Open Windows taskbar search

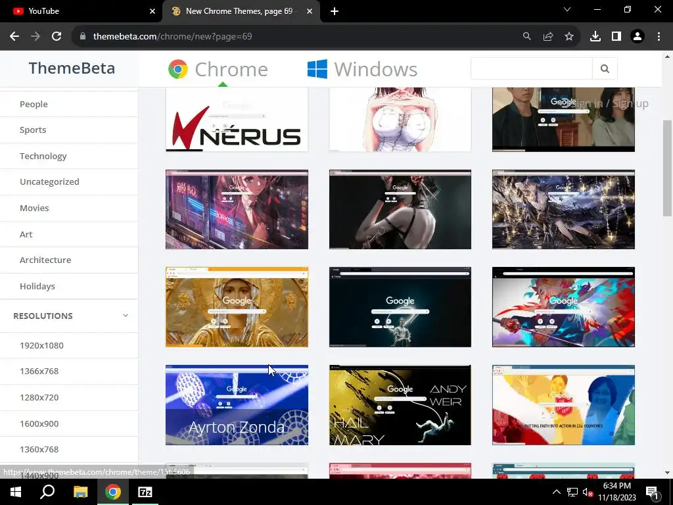click(x=47, y=492)
